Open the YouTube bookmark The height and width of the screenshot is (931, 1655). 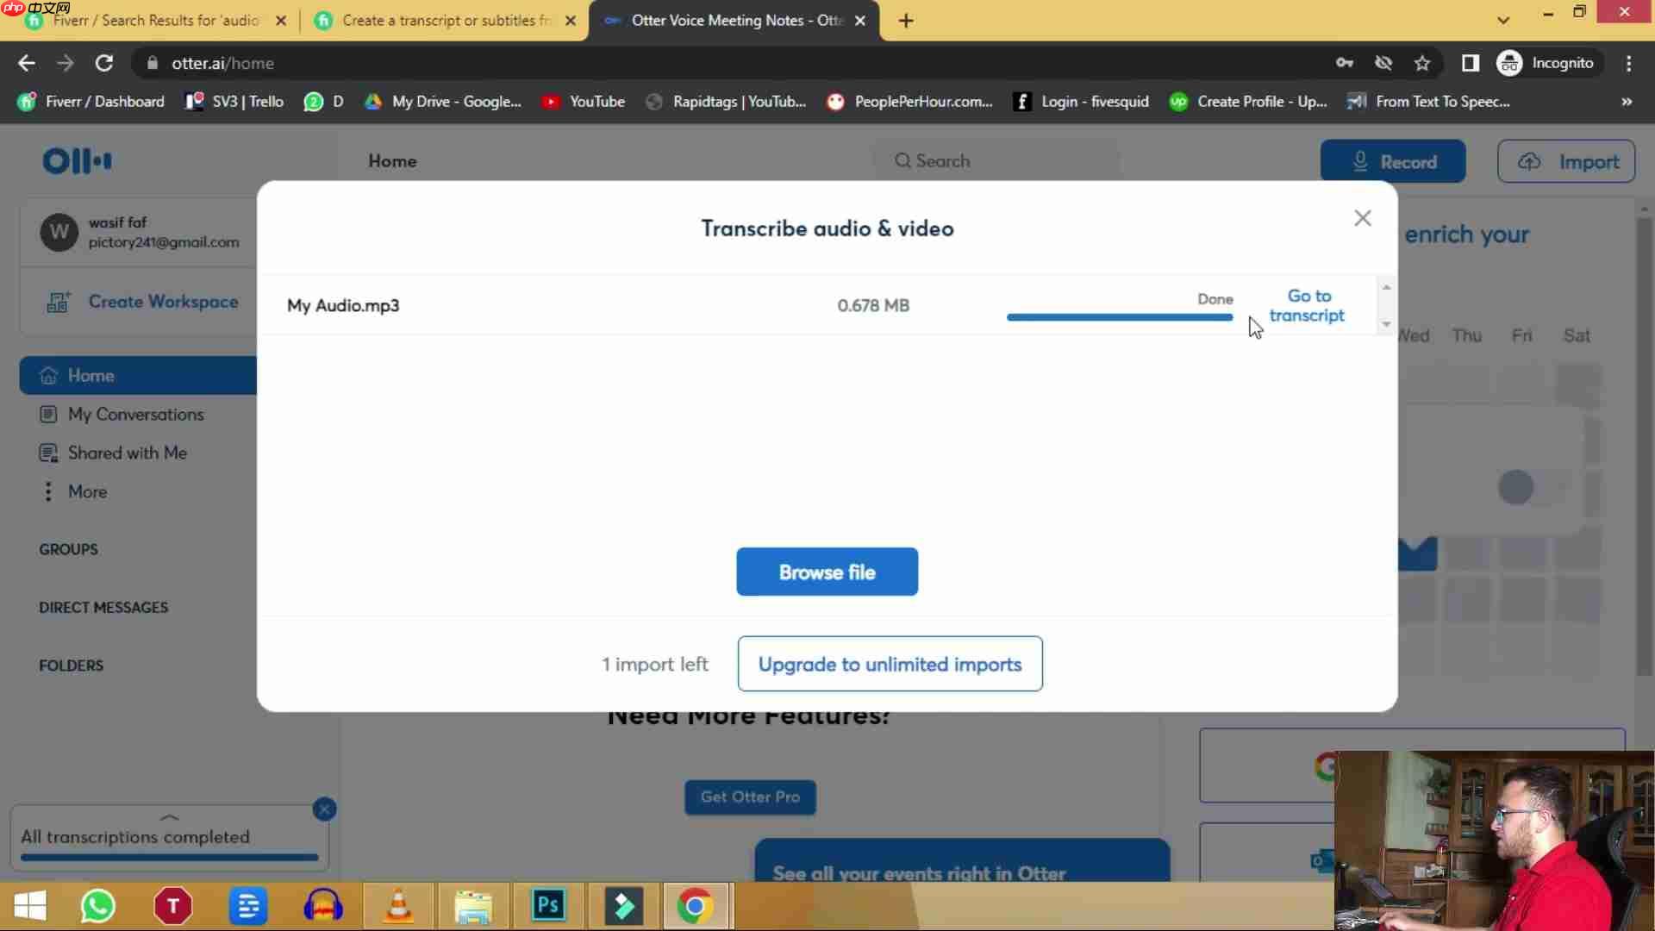584,102
